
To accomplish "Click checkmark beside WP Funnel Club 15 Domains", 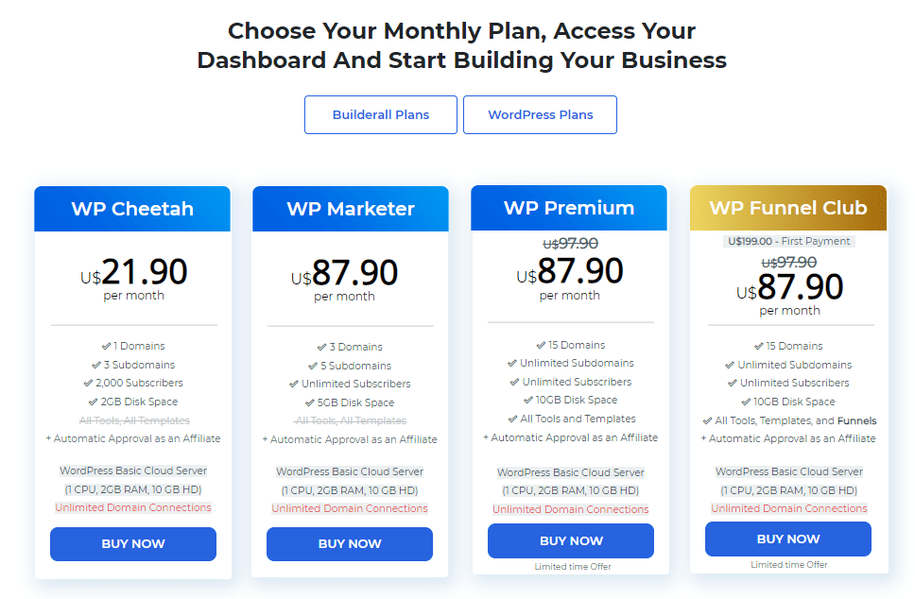I will 759,346.
